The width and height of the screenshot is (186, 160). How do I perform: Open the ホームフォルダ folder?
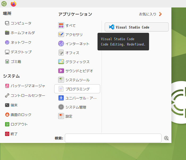click(20, 33)
